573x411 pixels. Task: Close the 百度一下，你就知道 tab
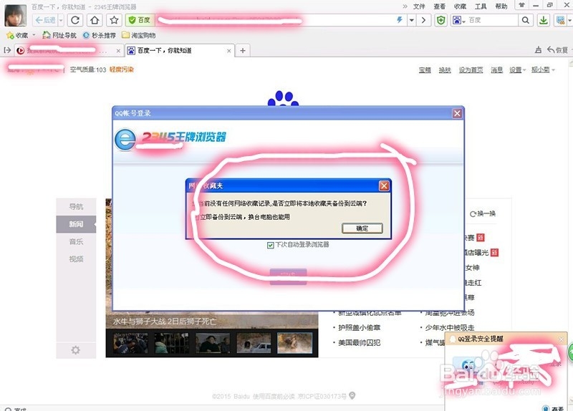point(228,51)
